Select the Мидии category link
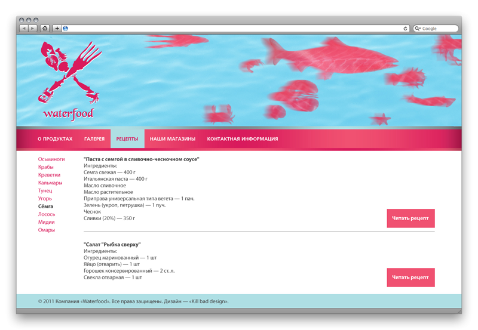 point(46,222)
